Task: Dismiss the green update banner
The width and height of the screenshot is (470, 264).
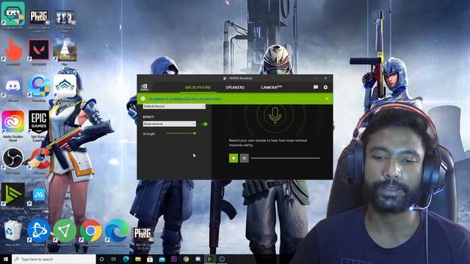Action: pos(327,98)
